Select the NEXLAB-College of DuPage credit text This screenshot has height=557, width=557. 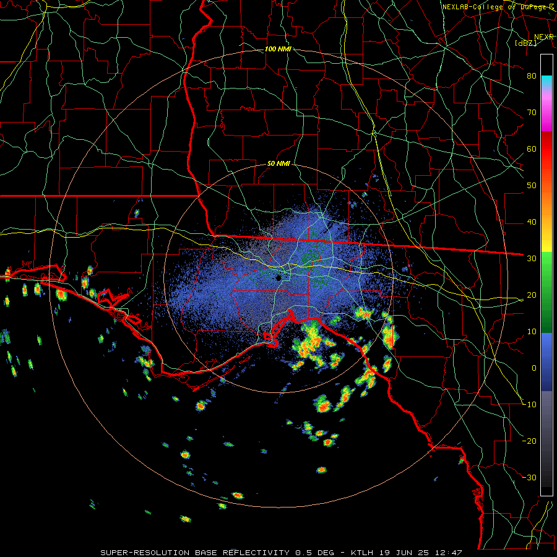[x=498, y=7]
